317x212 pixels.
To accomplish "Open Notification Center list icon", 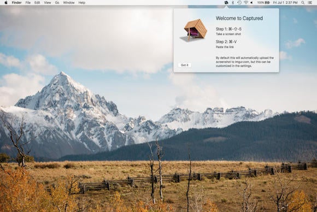I will (x=310, y=3).
